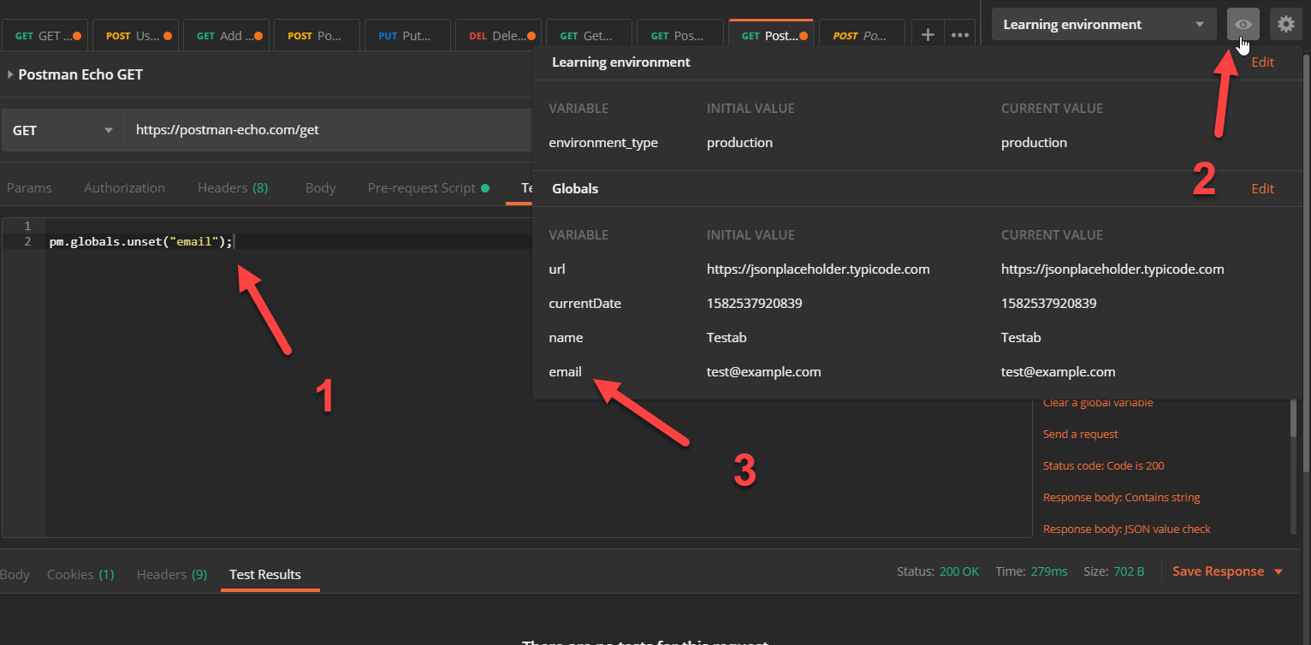Insert 'Clear a global variable' snippet
The image size is (1311, 645).
pyautogui.click(x=1098, y=403)
